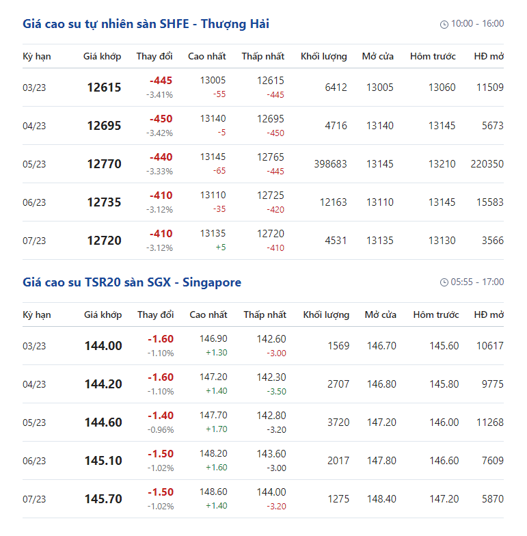This screenshot has width=527, height=536.
Task: Click the previous-day value 13210
Action: pos(442,164)
